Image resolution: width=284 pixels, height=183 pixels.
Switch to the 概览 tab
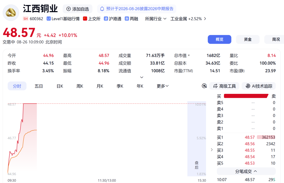click(219, 39)
